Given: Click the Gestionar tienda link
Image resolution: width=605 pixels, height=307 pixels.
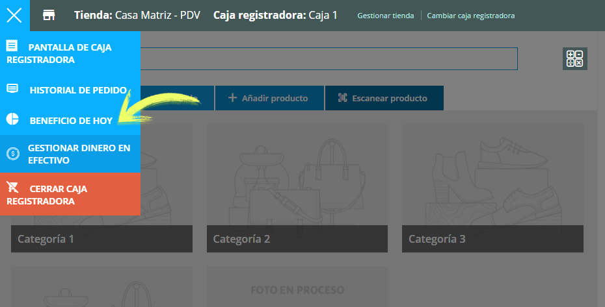Looking at the screenshot, I should (x=385, y=16).
